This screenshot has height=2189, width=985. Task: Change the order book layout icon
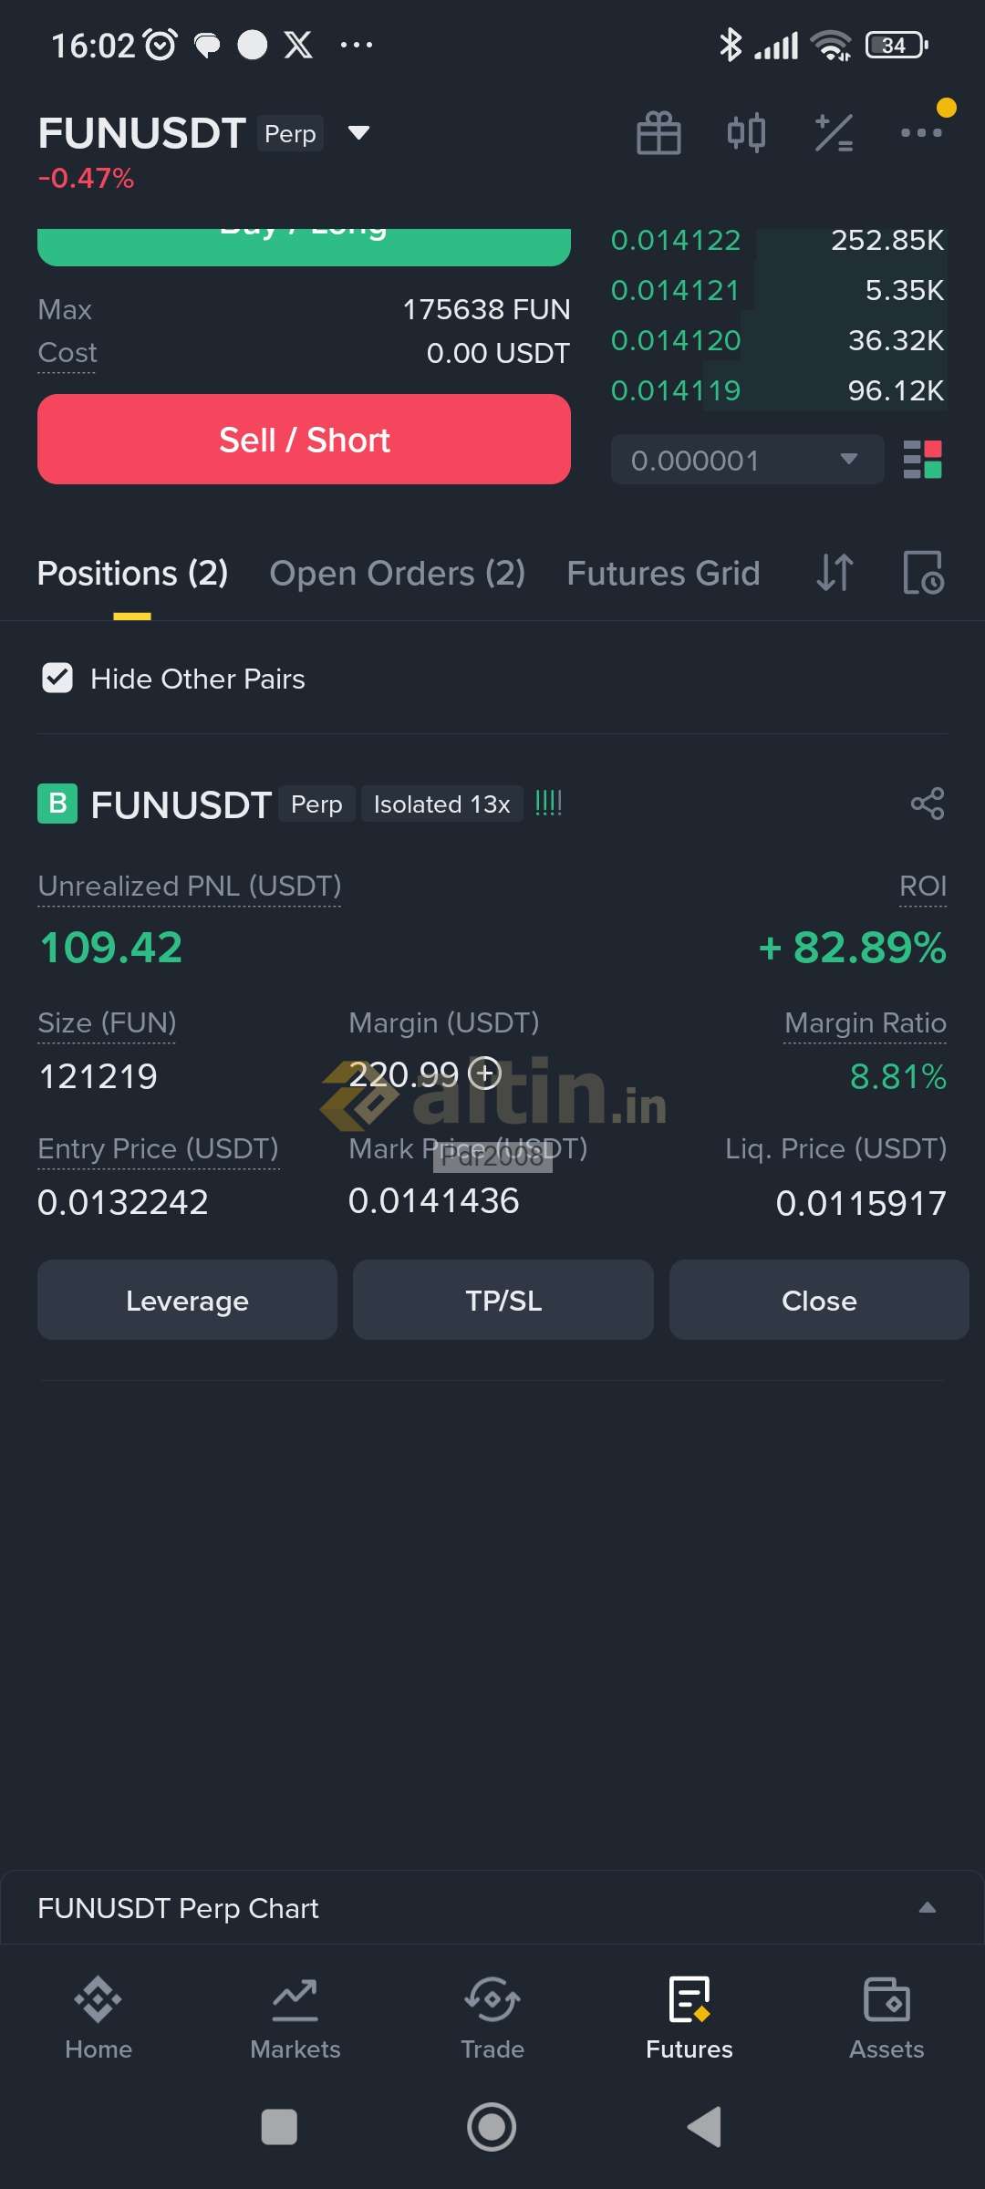(922, 460)
